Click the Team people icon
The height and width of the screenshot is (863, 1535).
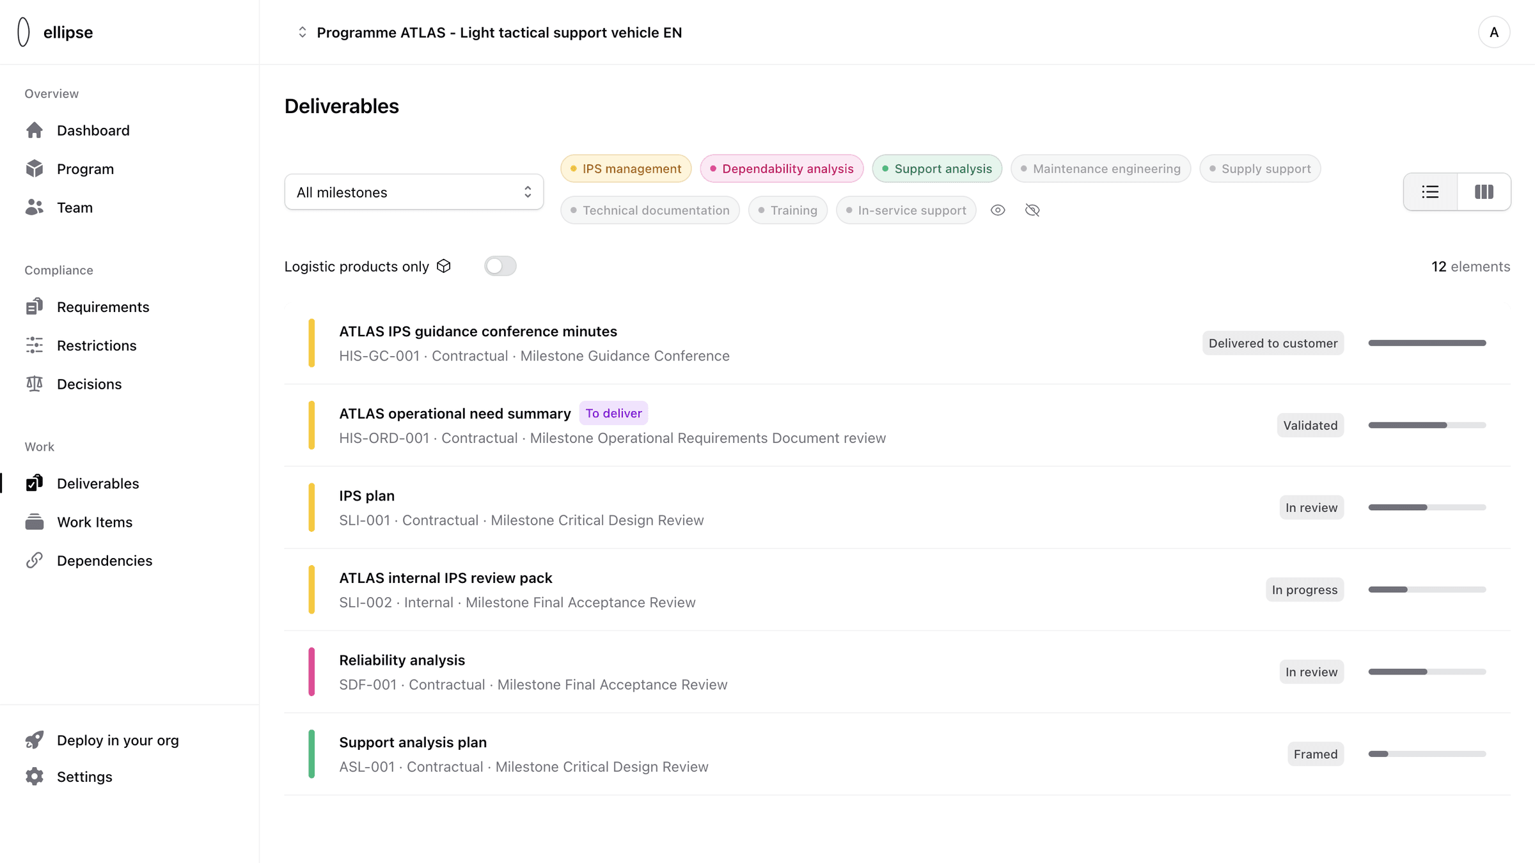pos(35,207)
